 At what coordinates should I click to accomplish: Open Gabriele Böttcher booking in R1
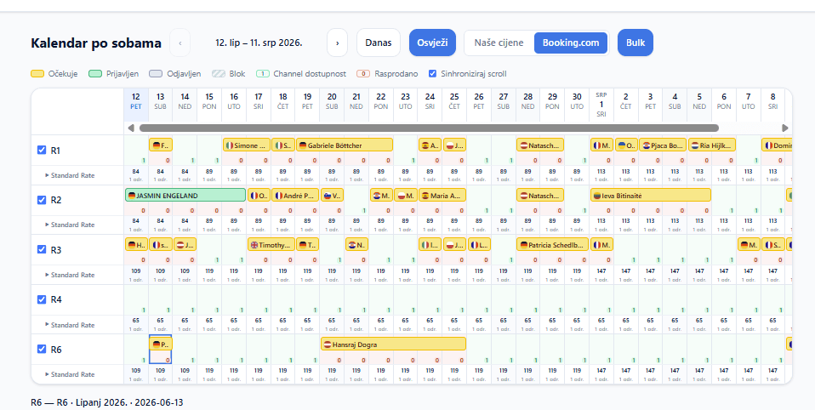pyautogui.click(x=345, y=145)
